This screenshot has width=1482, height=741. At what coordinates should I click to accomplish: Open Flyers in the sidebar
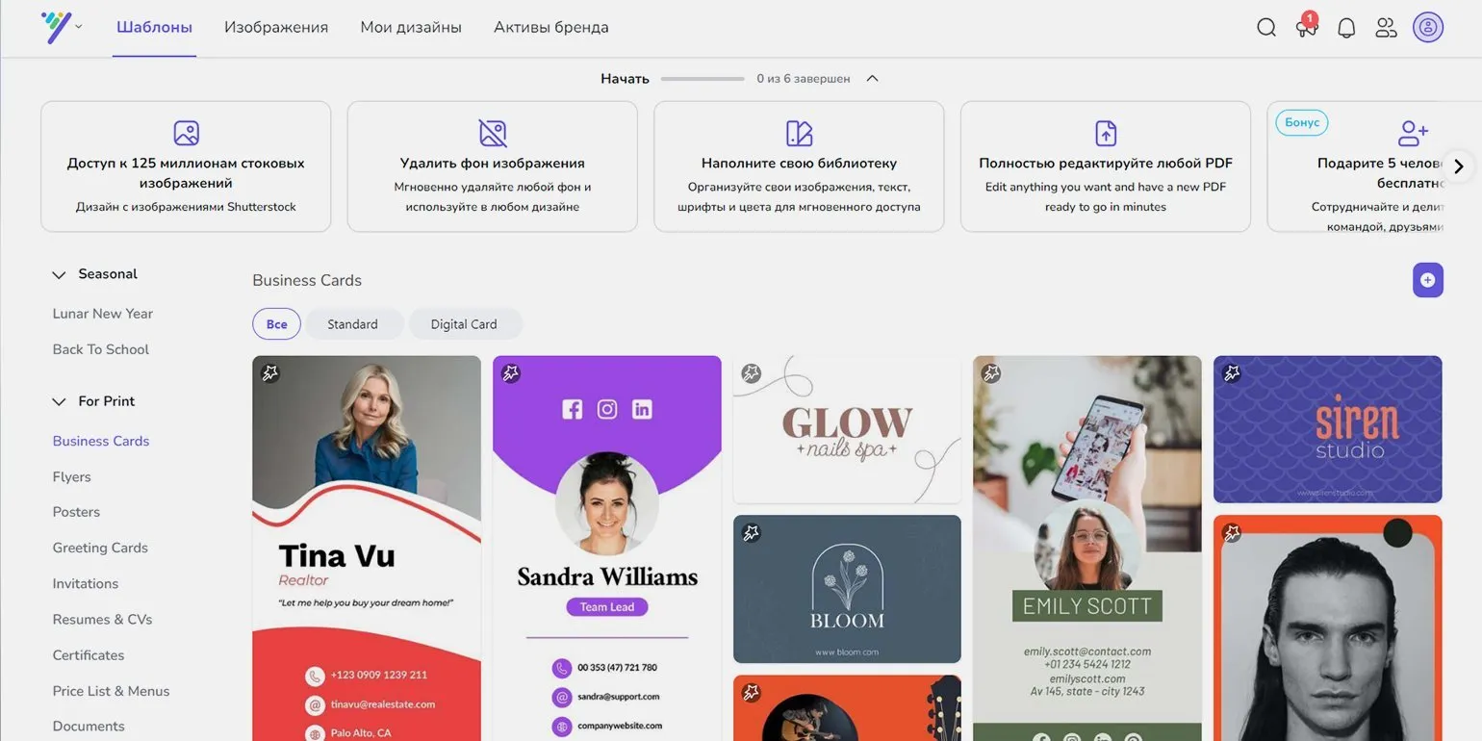71,476
